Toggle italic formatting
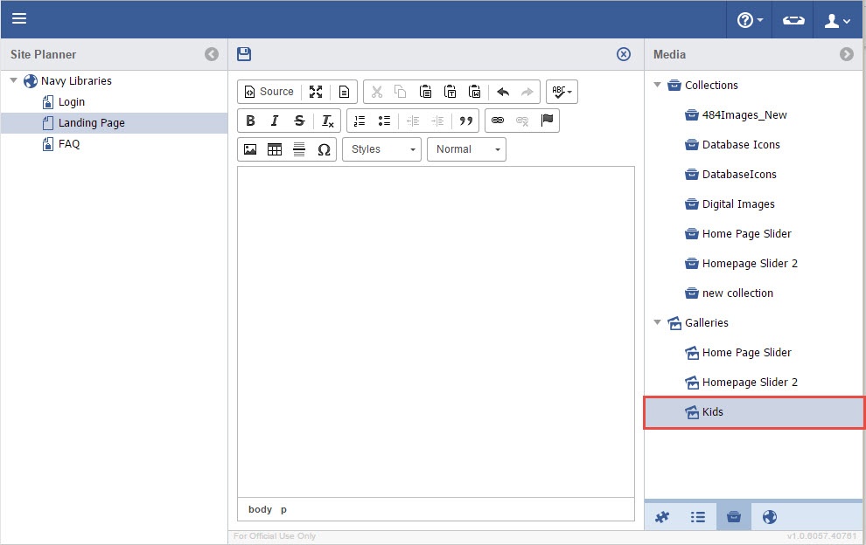 (x=275, y=121)
